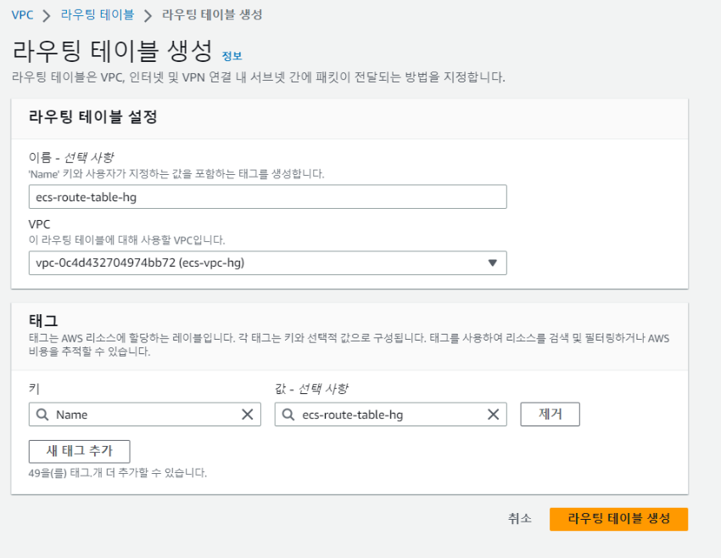Clear the Name tag key field
Viewport: 721px width, 558px height.
pos(248,414)
